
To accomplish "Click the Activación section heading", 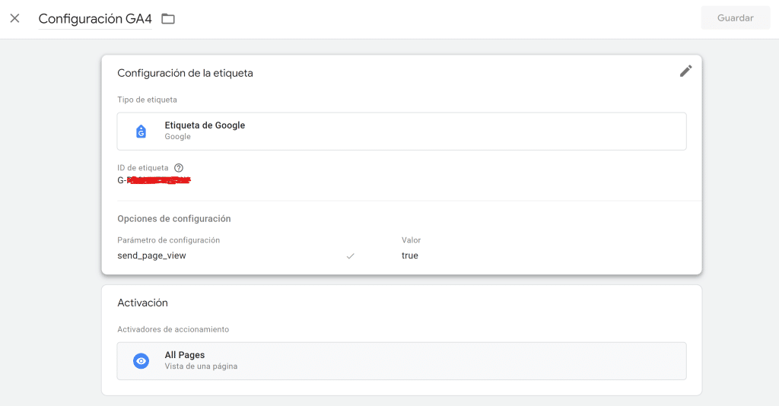I will click(142, 303).
